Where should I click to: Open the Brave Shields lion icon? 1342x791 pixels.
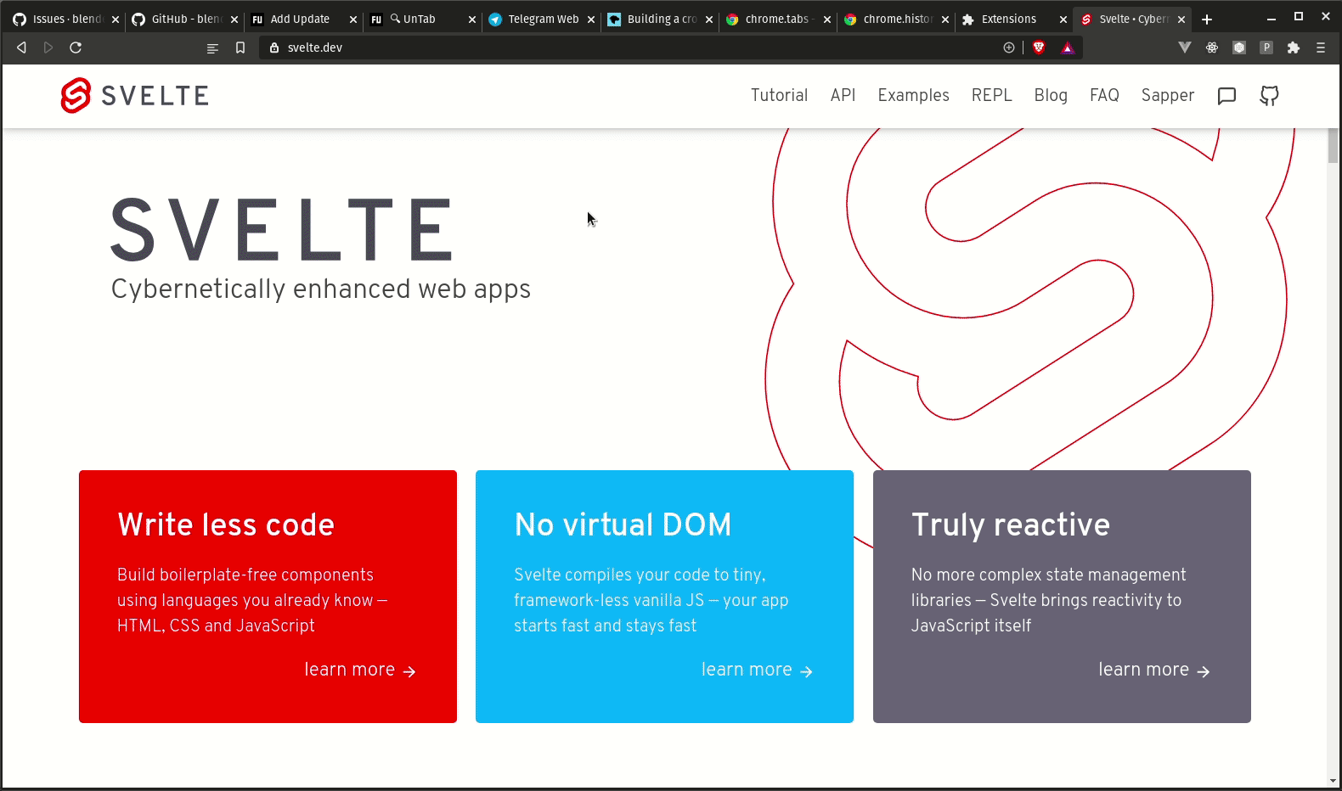click(1039, 48)
